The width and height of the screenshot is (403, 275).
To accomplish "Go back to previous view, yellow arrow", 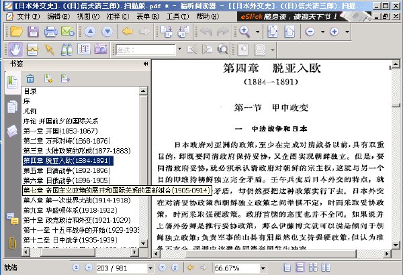I will 128,32.
